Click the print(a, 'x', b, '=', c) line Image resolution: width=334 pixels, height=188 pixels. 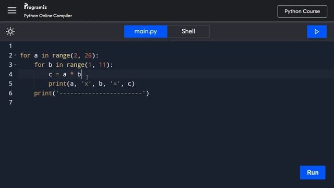point(92,84)
